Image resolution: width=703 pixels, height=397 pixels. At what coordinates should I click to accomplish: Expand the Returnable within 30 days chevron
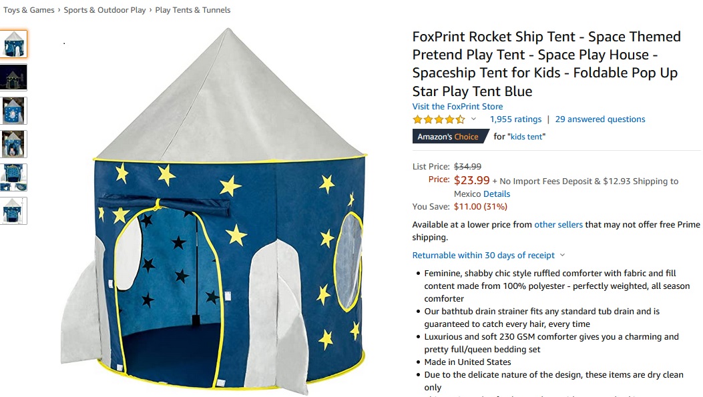click(x=562, y=256)
